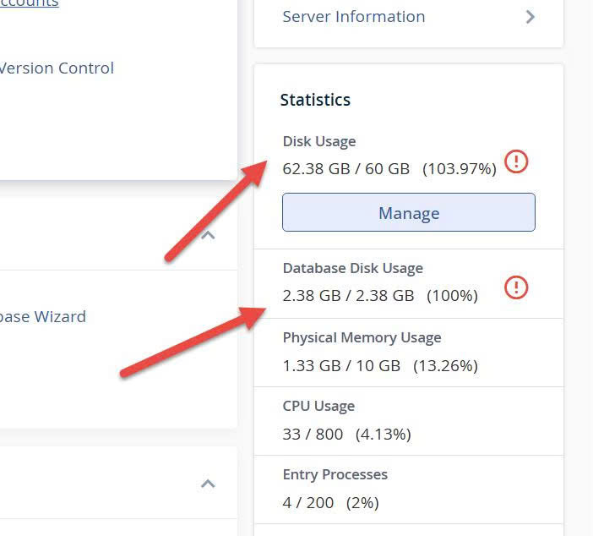Screen dimensions: 593x536
Task: Click the Physical Memory Usage label
Action: 362,337
